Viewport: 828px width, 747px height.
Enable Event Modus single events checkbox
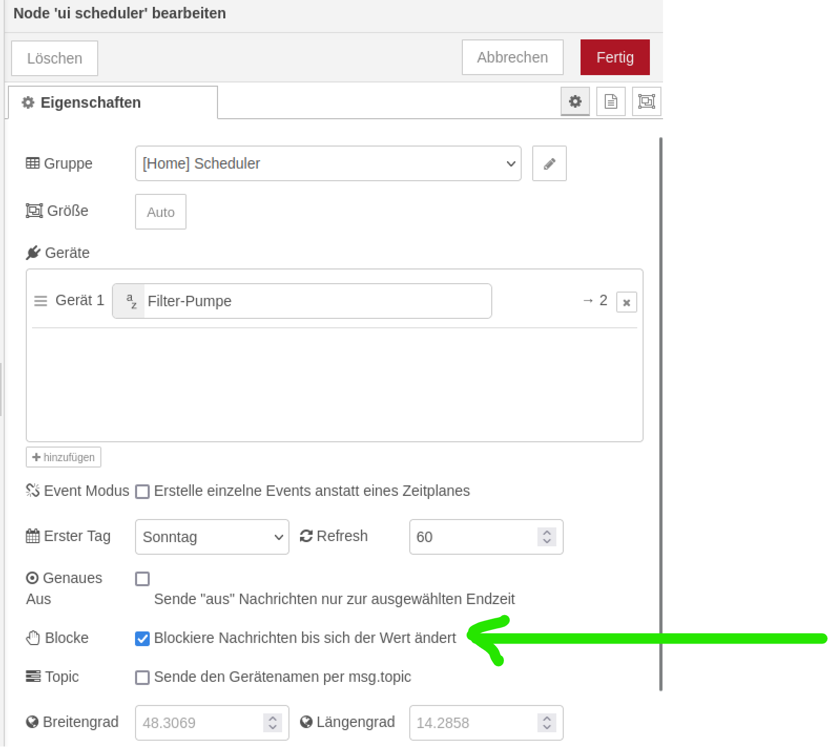pos(142,492)
